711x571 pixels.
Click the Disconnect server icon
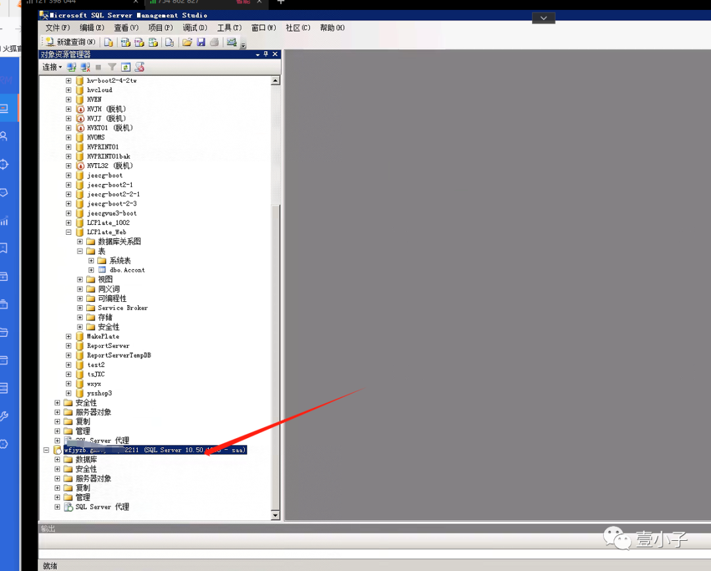point(85,67)
